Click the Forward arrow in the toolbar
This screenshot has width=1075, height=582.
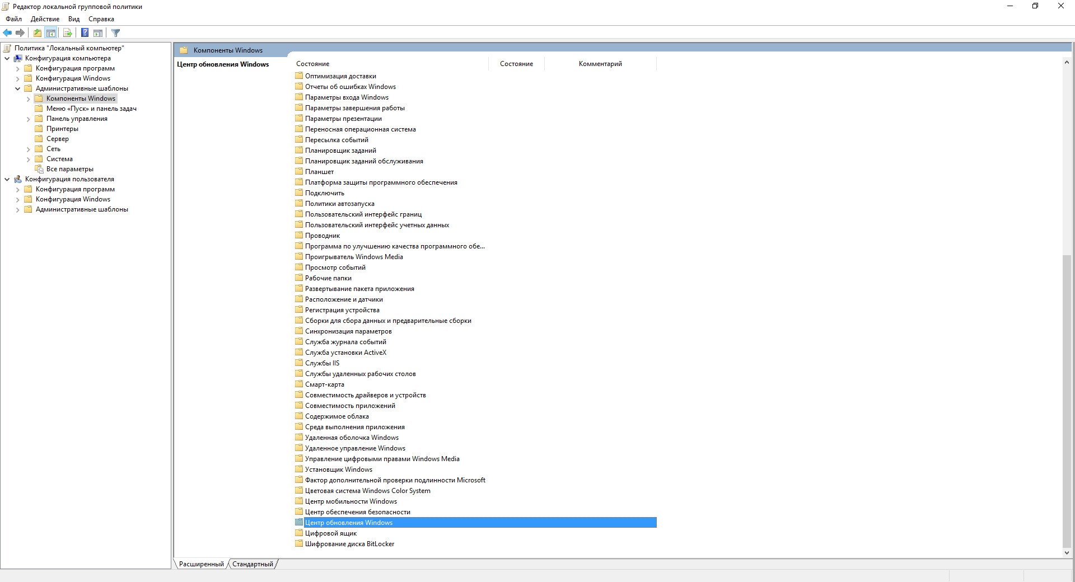[20, 33]
